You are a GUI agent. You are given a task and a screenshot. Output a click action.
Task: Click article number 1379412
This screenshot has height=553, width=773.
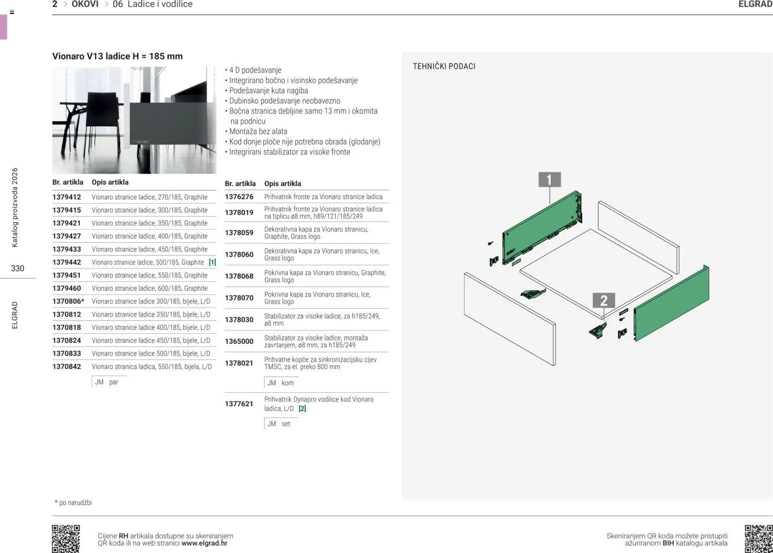click(x=67, y=197)
